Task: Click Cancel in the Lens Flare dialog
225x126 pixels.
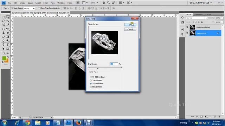Action: pyautogui.click(x=130, y=29)
